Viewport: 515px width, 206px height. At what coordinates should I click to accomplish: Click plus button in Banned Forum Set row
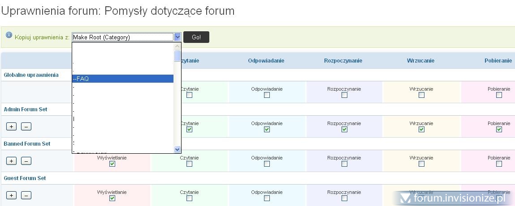[11, 161]
